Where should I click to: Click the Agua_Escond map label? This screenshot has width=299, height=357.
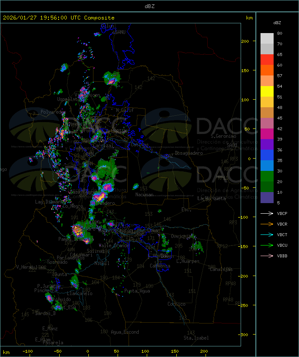tap(125, 332)
